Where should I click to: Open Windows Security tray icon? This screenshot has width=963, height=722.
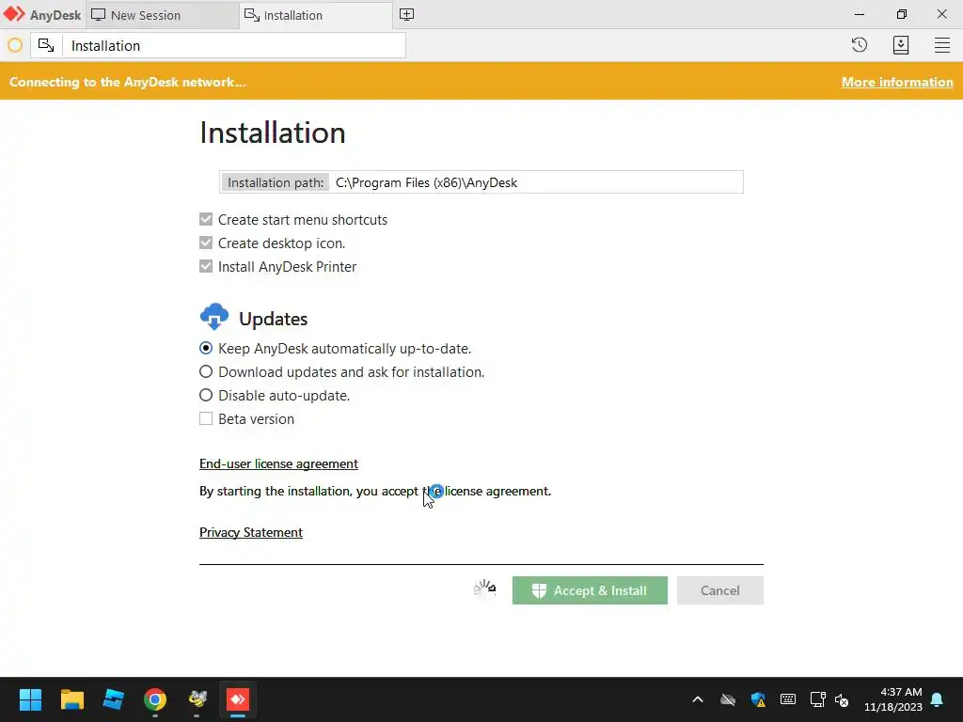point(758,699)
